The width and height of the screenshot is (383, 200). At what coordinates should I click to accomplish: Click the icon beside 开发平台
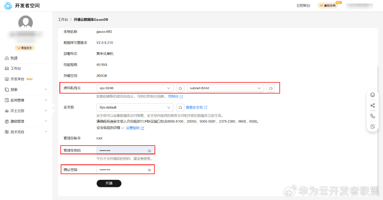coord(7,79)
